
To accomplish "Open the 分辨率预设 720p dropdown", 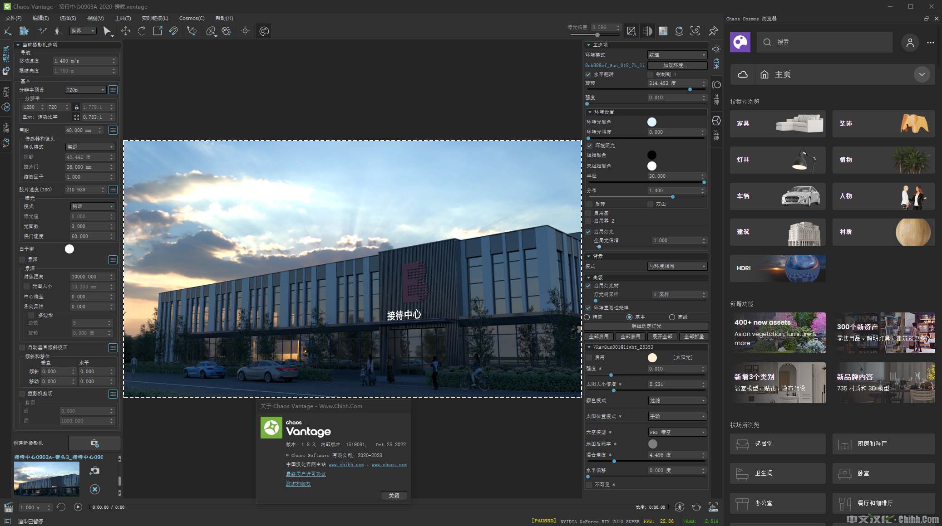I will [x=85, y=90].
